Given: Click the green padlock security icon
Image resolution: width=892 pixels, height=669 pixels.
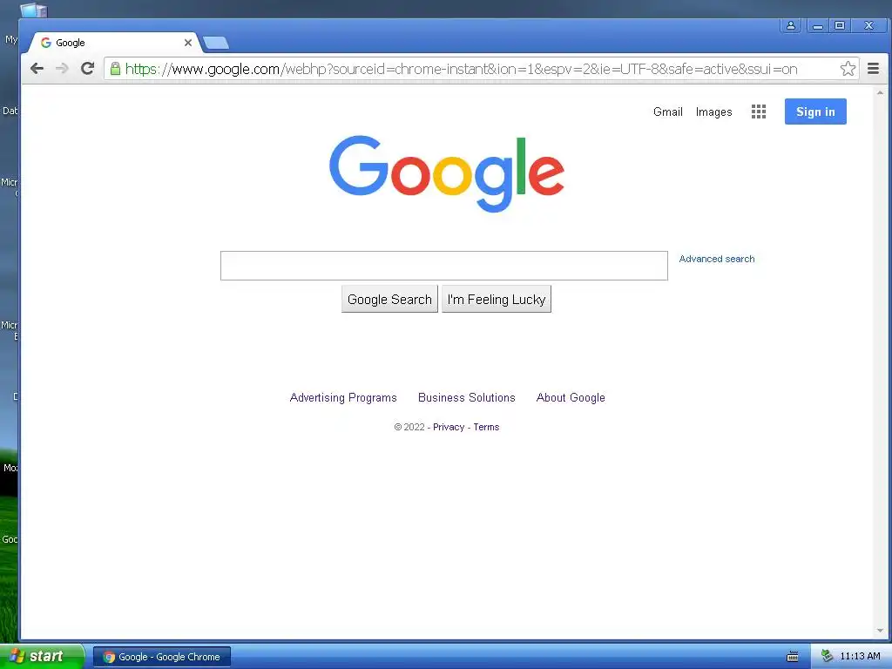Looking at the screenshot, I should point(115,69).
